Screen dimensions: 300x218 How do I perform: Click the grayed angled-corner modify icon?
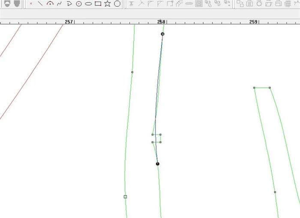(x=180, y=3)
